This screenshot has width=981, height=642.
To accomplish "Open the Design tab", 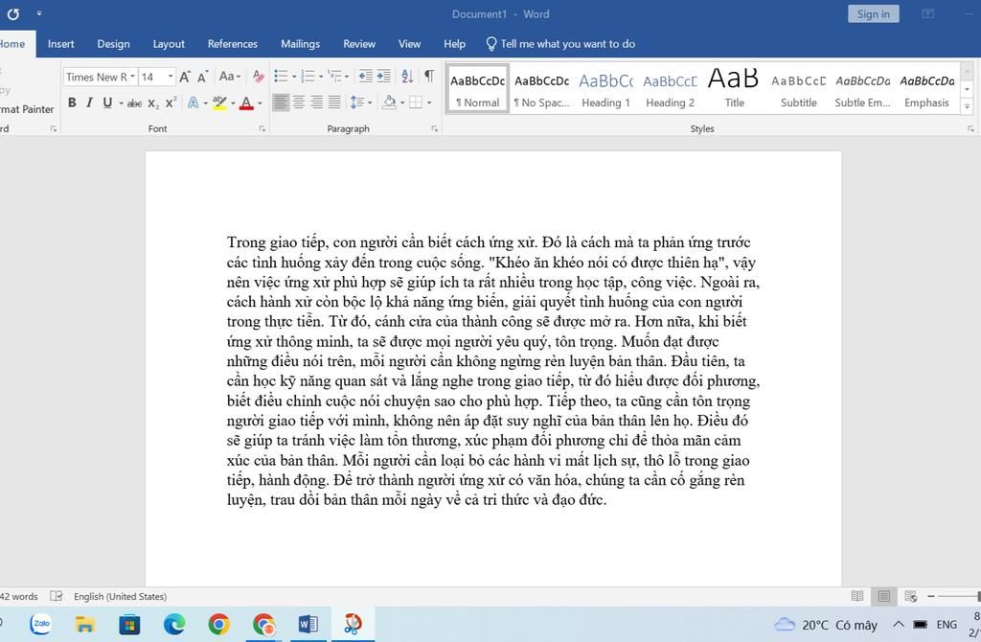I will [x=113, y=44].
